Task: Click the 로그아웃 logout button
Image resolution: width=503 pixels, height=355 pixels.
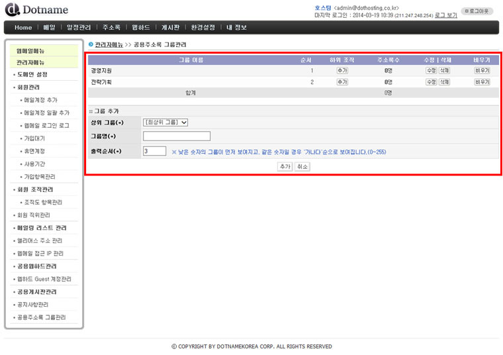Action: click(x=477, y=11)
